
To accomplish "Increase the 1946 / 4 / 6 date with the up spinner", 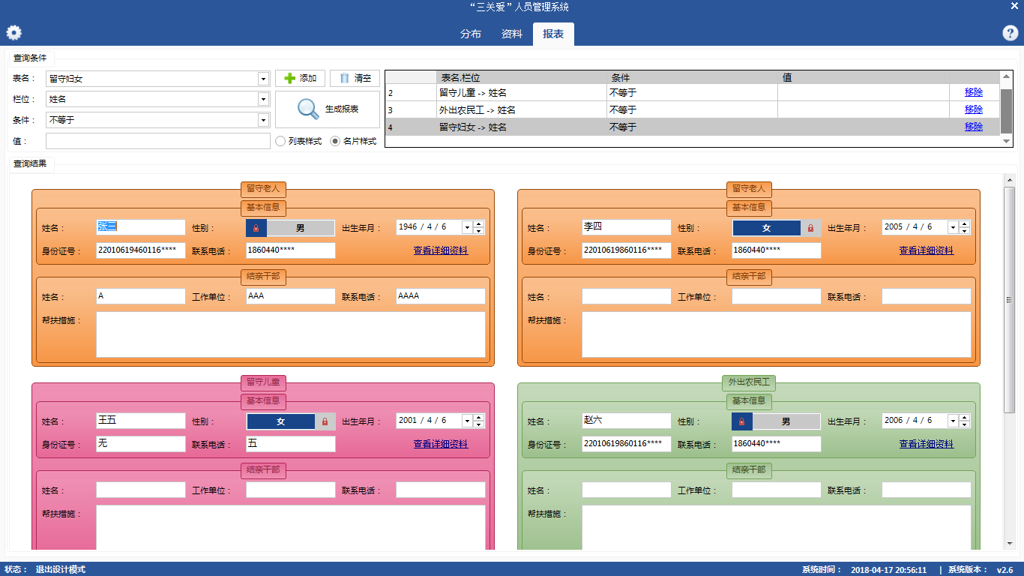I will [479, 224].
